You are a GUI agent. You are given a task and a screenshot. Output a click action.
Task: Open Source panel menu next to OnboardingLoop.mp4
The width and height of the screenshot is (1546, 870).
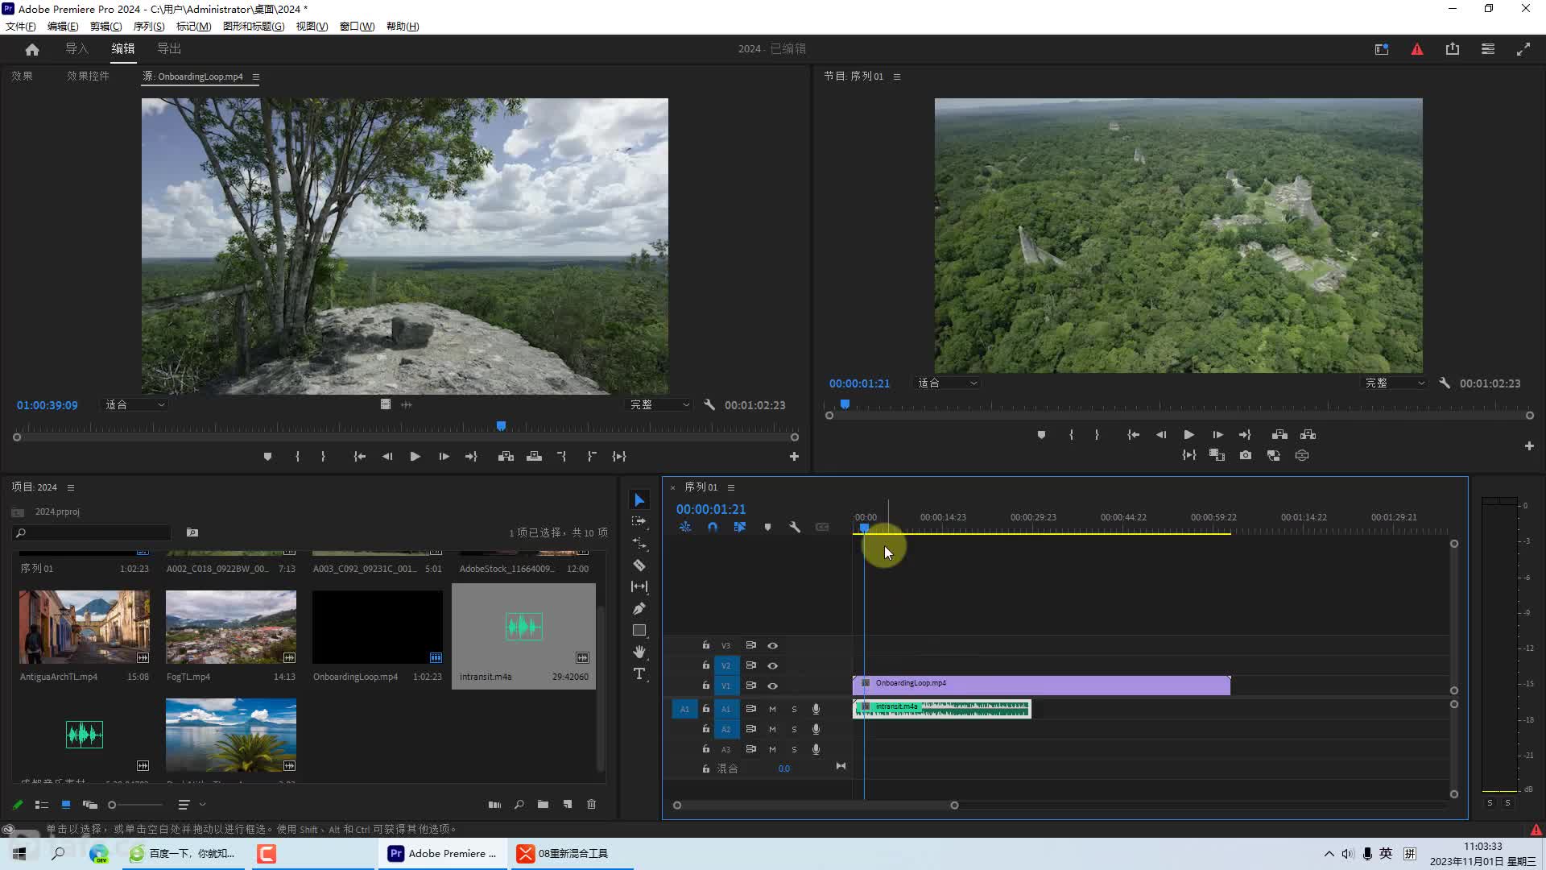pyautogui.click(x=256, y=77)
